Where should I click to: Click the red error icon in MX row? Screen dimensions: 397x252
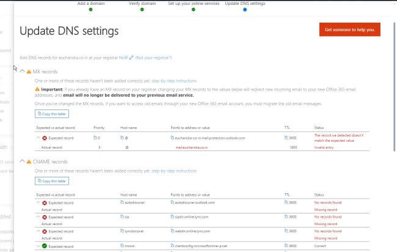tap(45, 138)
